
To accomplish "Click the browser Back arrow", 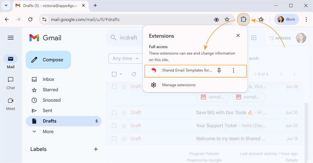I will [x=7, y=20].
